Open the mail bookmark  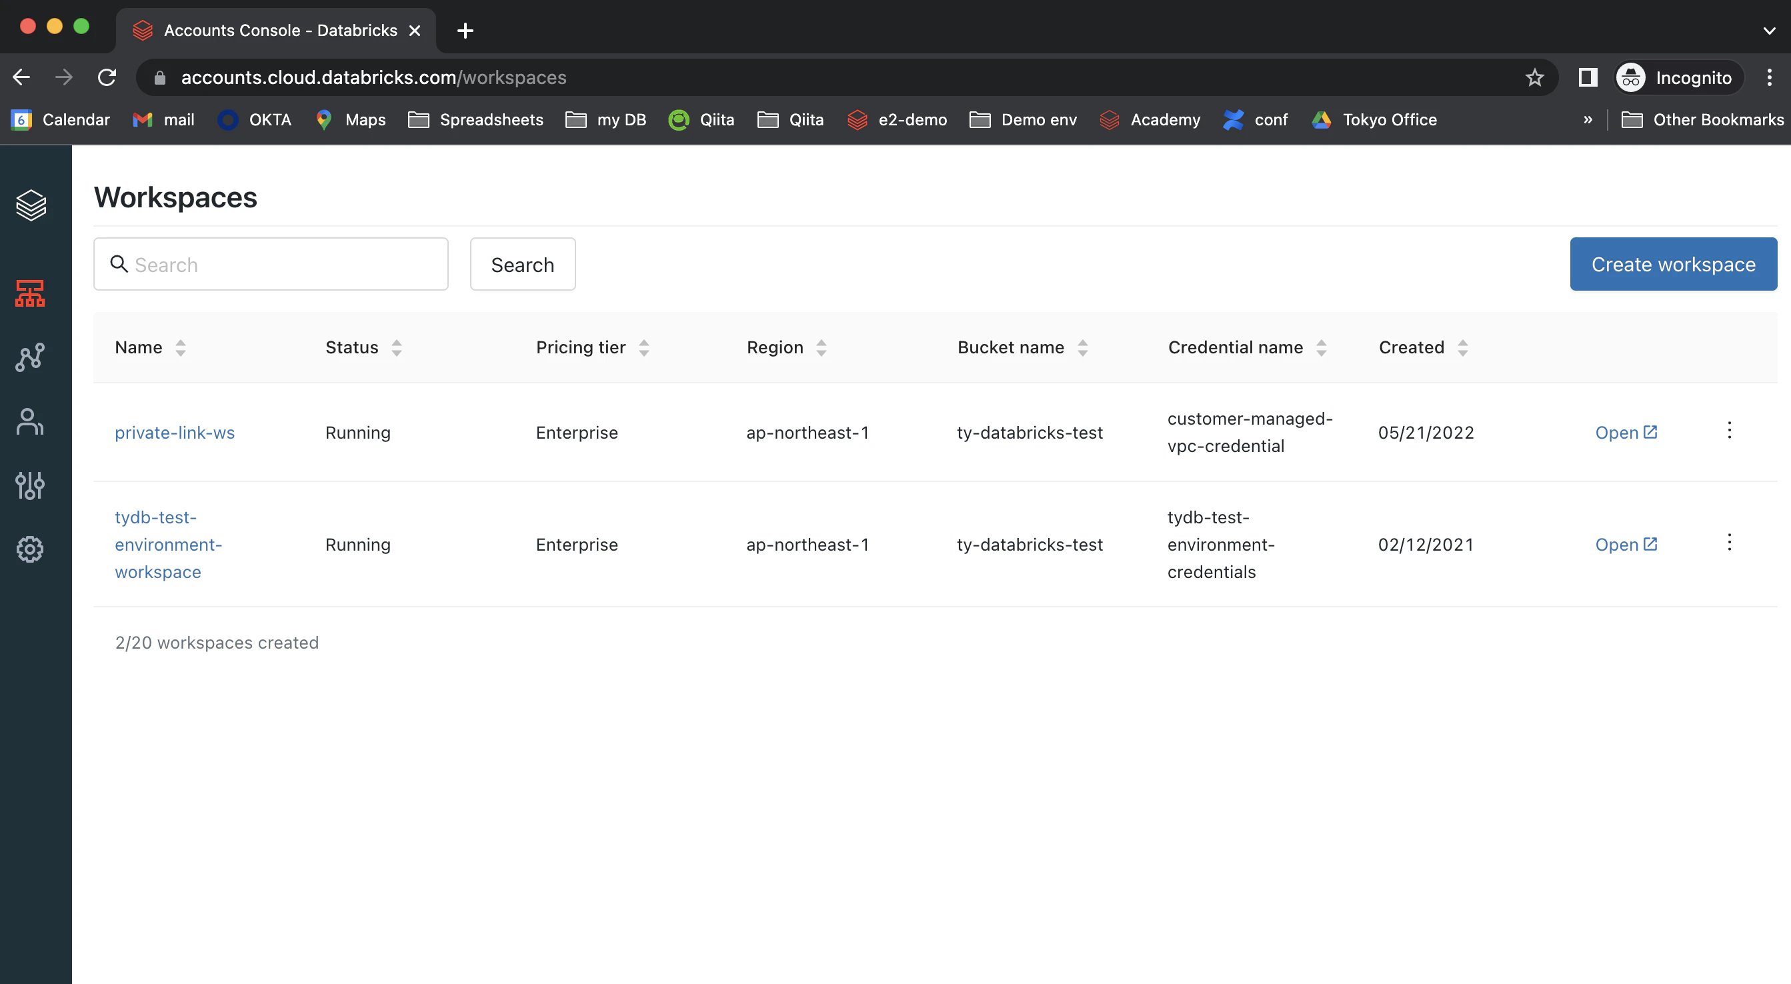click(163, 119)
